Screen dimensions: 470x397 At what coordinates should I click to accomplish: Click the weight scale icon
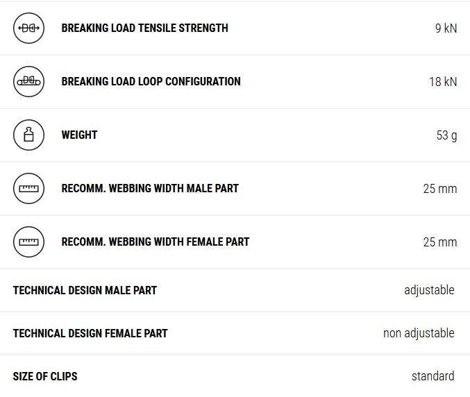click(x=28, y=135)
